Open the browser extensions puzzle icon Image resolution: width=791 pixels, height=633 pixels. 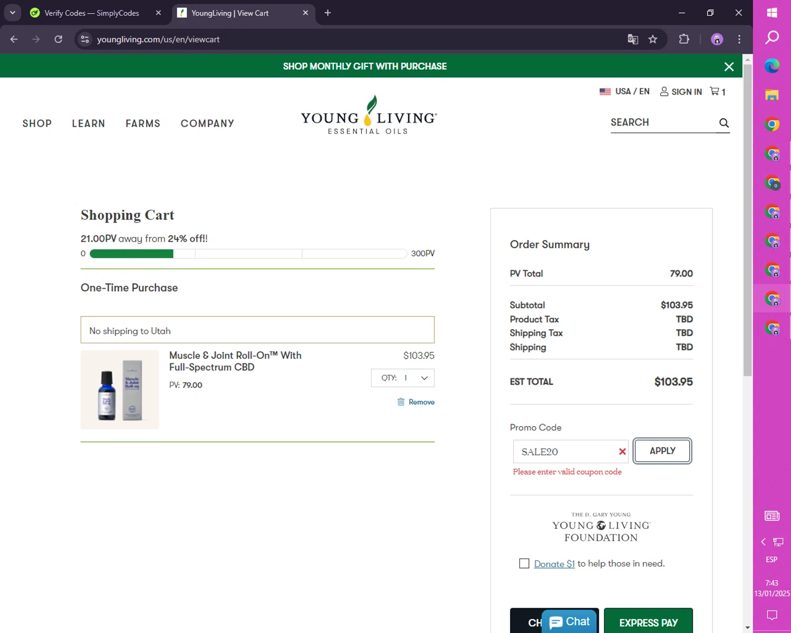[x=684, y=39]
